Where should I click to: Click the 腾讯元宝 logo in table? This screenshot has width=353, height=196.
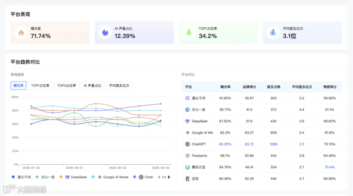click(x=187, y=167)
